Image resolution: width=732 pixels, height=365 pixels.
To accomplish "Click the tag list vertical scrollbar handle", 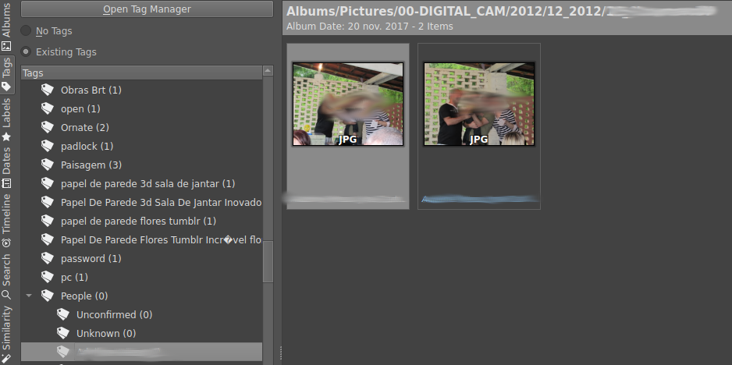I will (x=268, y=261).
